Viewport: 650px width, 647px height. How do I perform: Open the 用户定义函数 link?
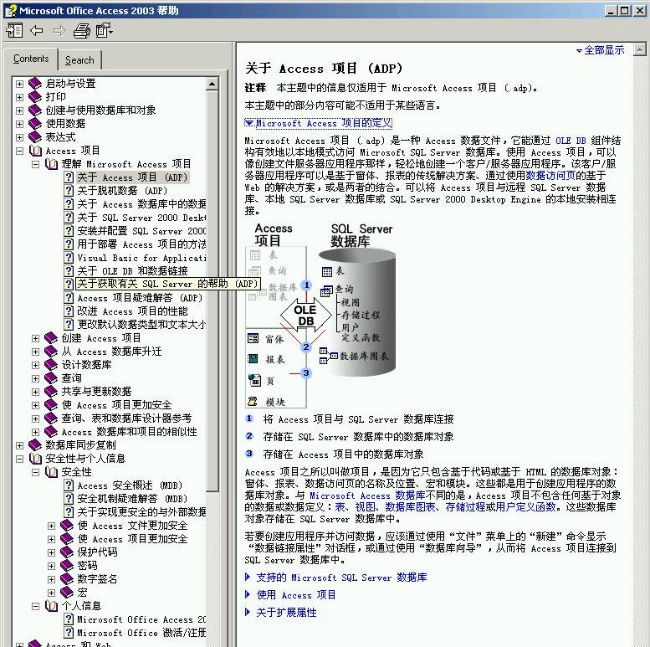point(525,507)
